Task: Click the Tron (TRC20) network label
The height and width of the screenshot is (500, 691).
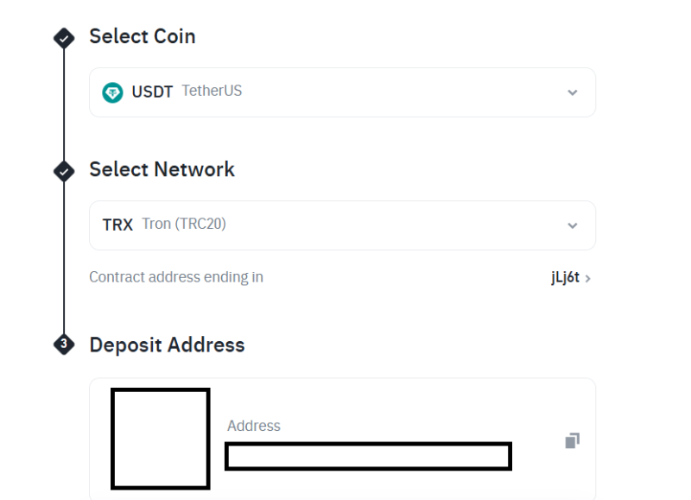Action: point(184,224)
